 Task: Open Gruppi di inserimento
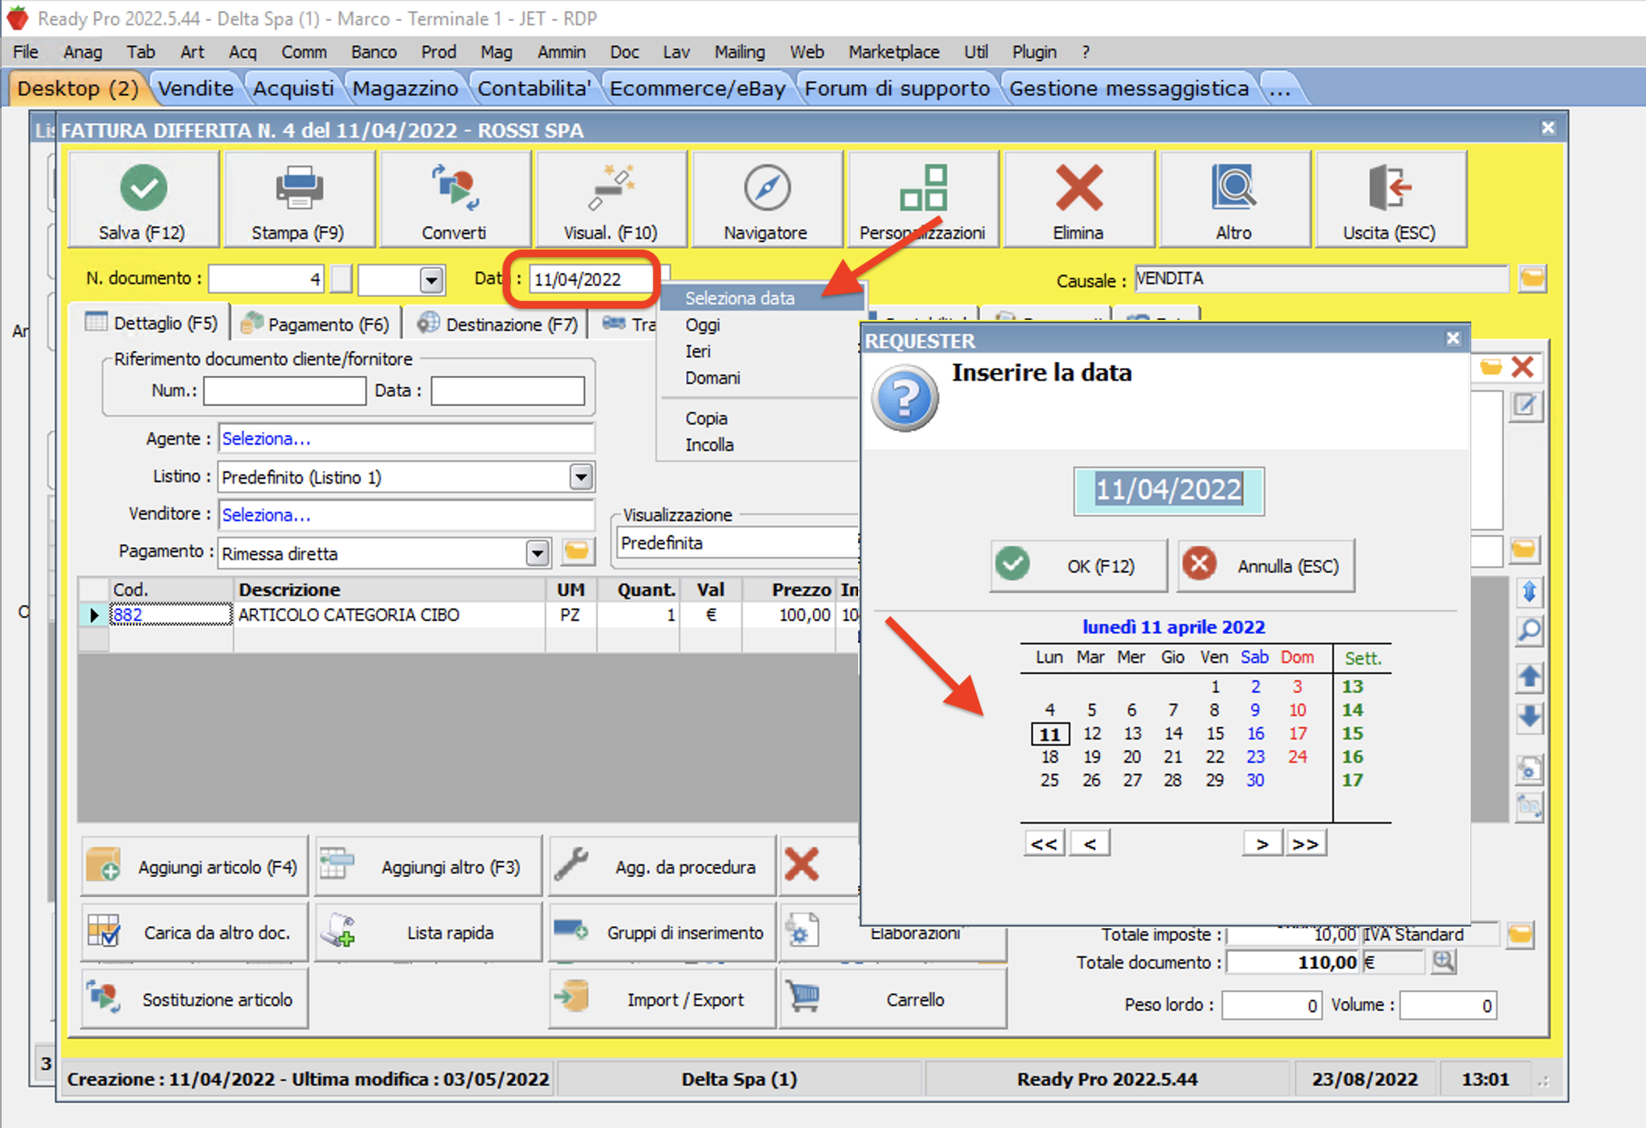coord(662,932)
